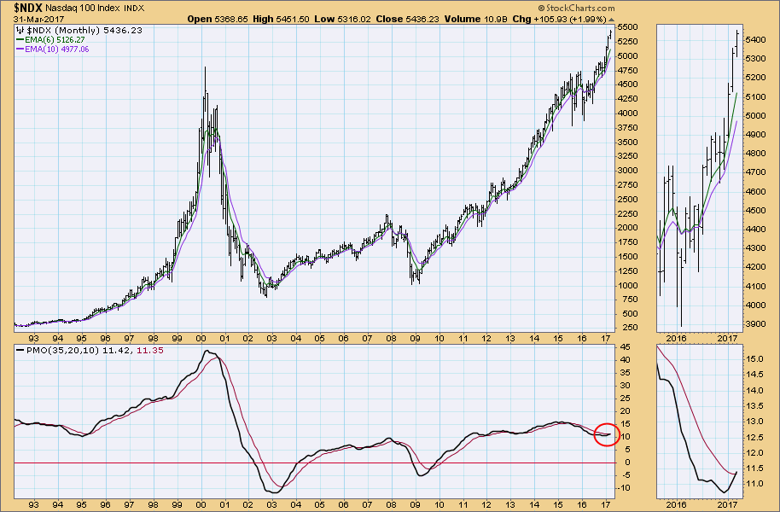
Task: Click the 12.5 label on PMO zoom axis
Action: click(754, 438)
